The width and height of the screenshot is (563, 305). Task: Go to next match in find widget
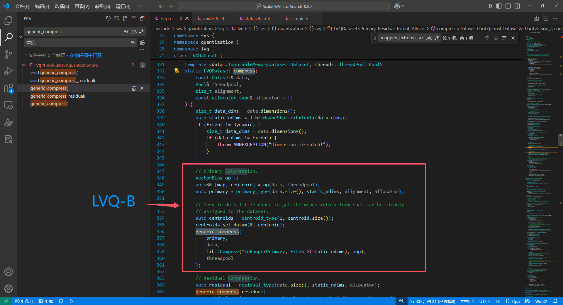[x=496, y=38]
